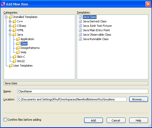Click into the Name text field
152x128 pixels.
point(83,91)
